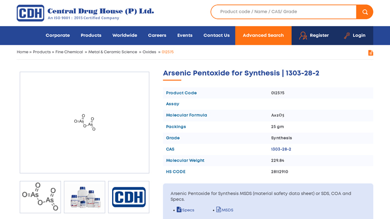Click the Assay label
Image resolution: width=390 pixels, height=219 pixels.
pos(173,104)
